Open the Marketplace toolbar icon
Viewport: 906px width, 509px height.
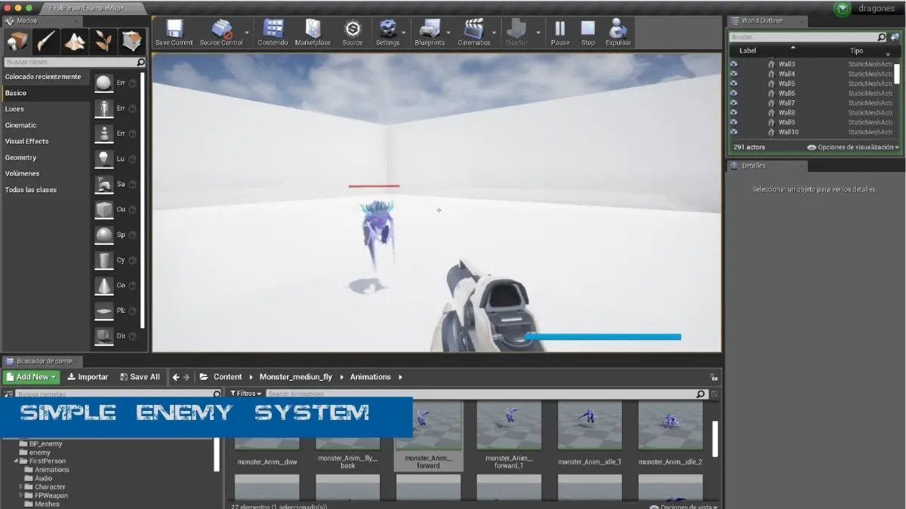313,29
